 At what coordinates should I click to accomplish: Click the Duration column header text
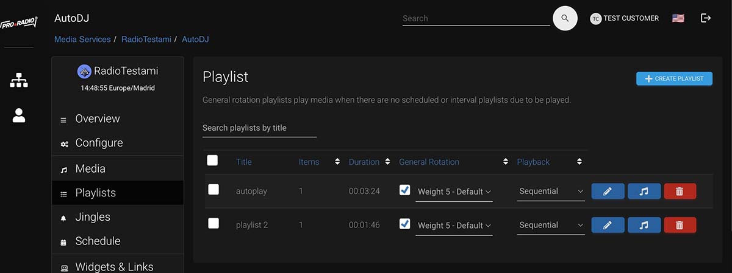364,162
